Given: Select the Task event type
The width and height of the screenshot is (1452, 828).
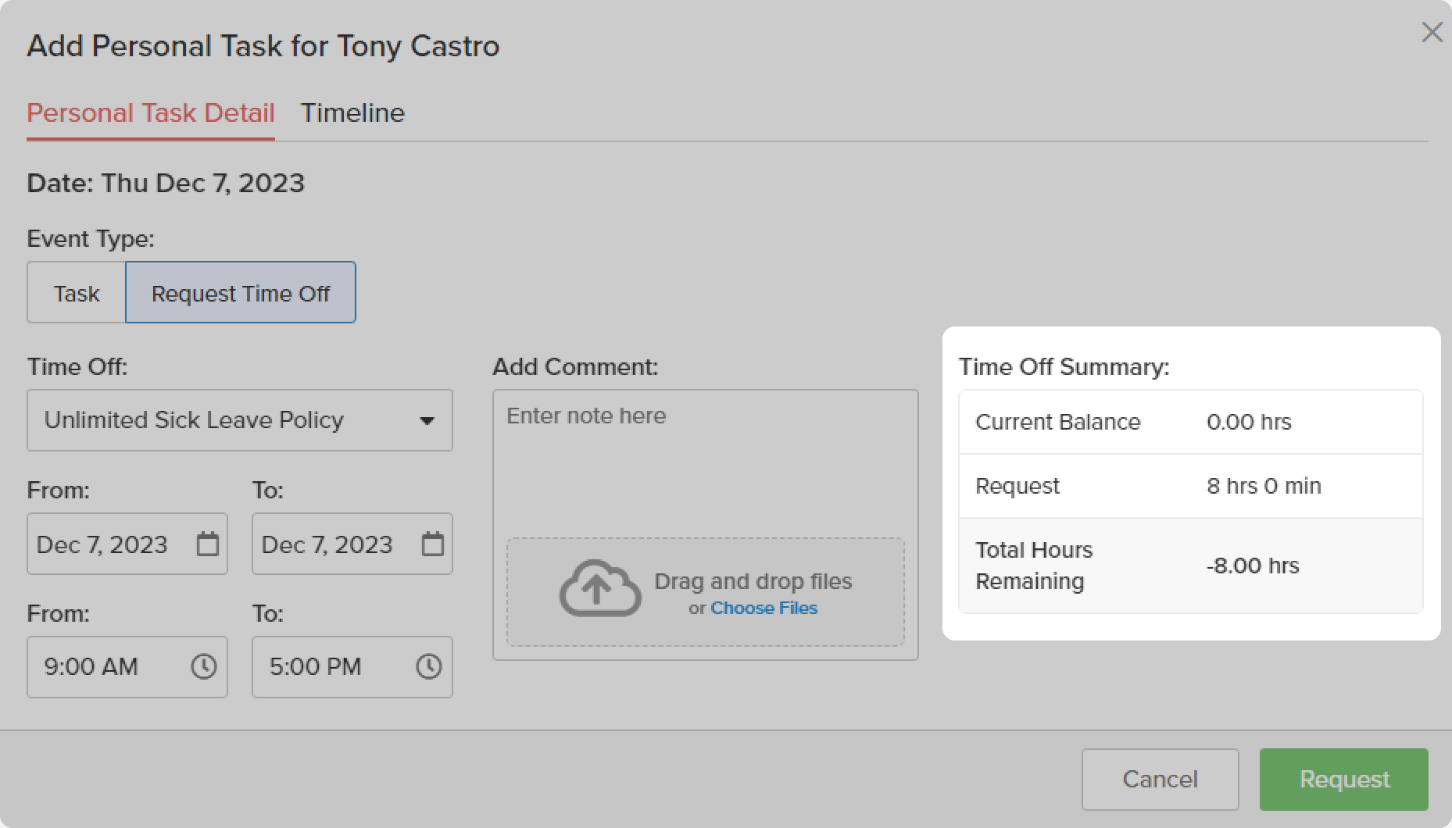Looking at the screenshot, I should pyautogui.click(x=77, y=293).
